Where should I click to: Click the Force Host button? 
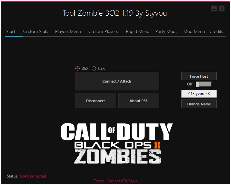[199, 76]
